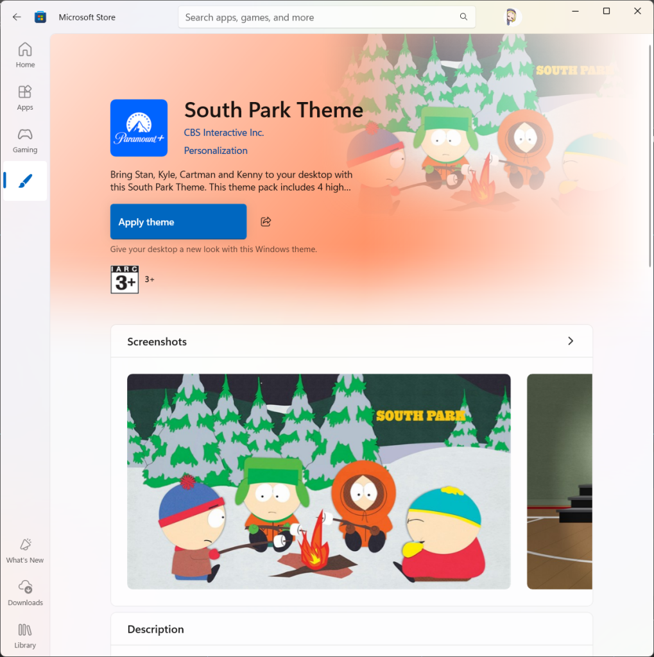Image resolution: width=654 pixels, height=657 pixels.
Task: Click the Paramount+ app logo
Action: pyautogui.click(x=139, y=128)
